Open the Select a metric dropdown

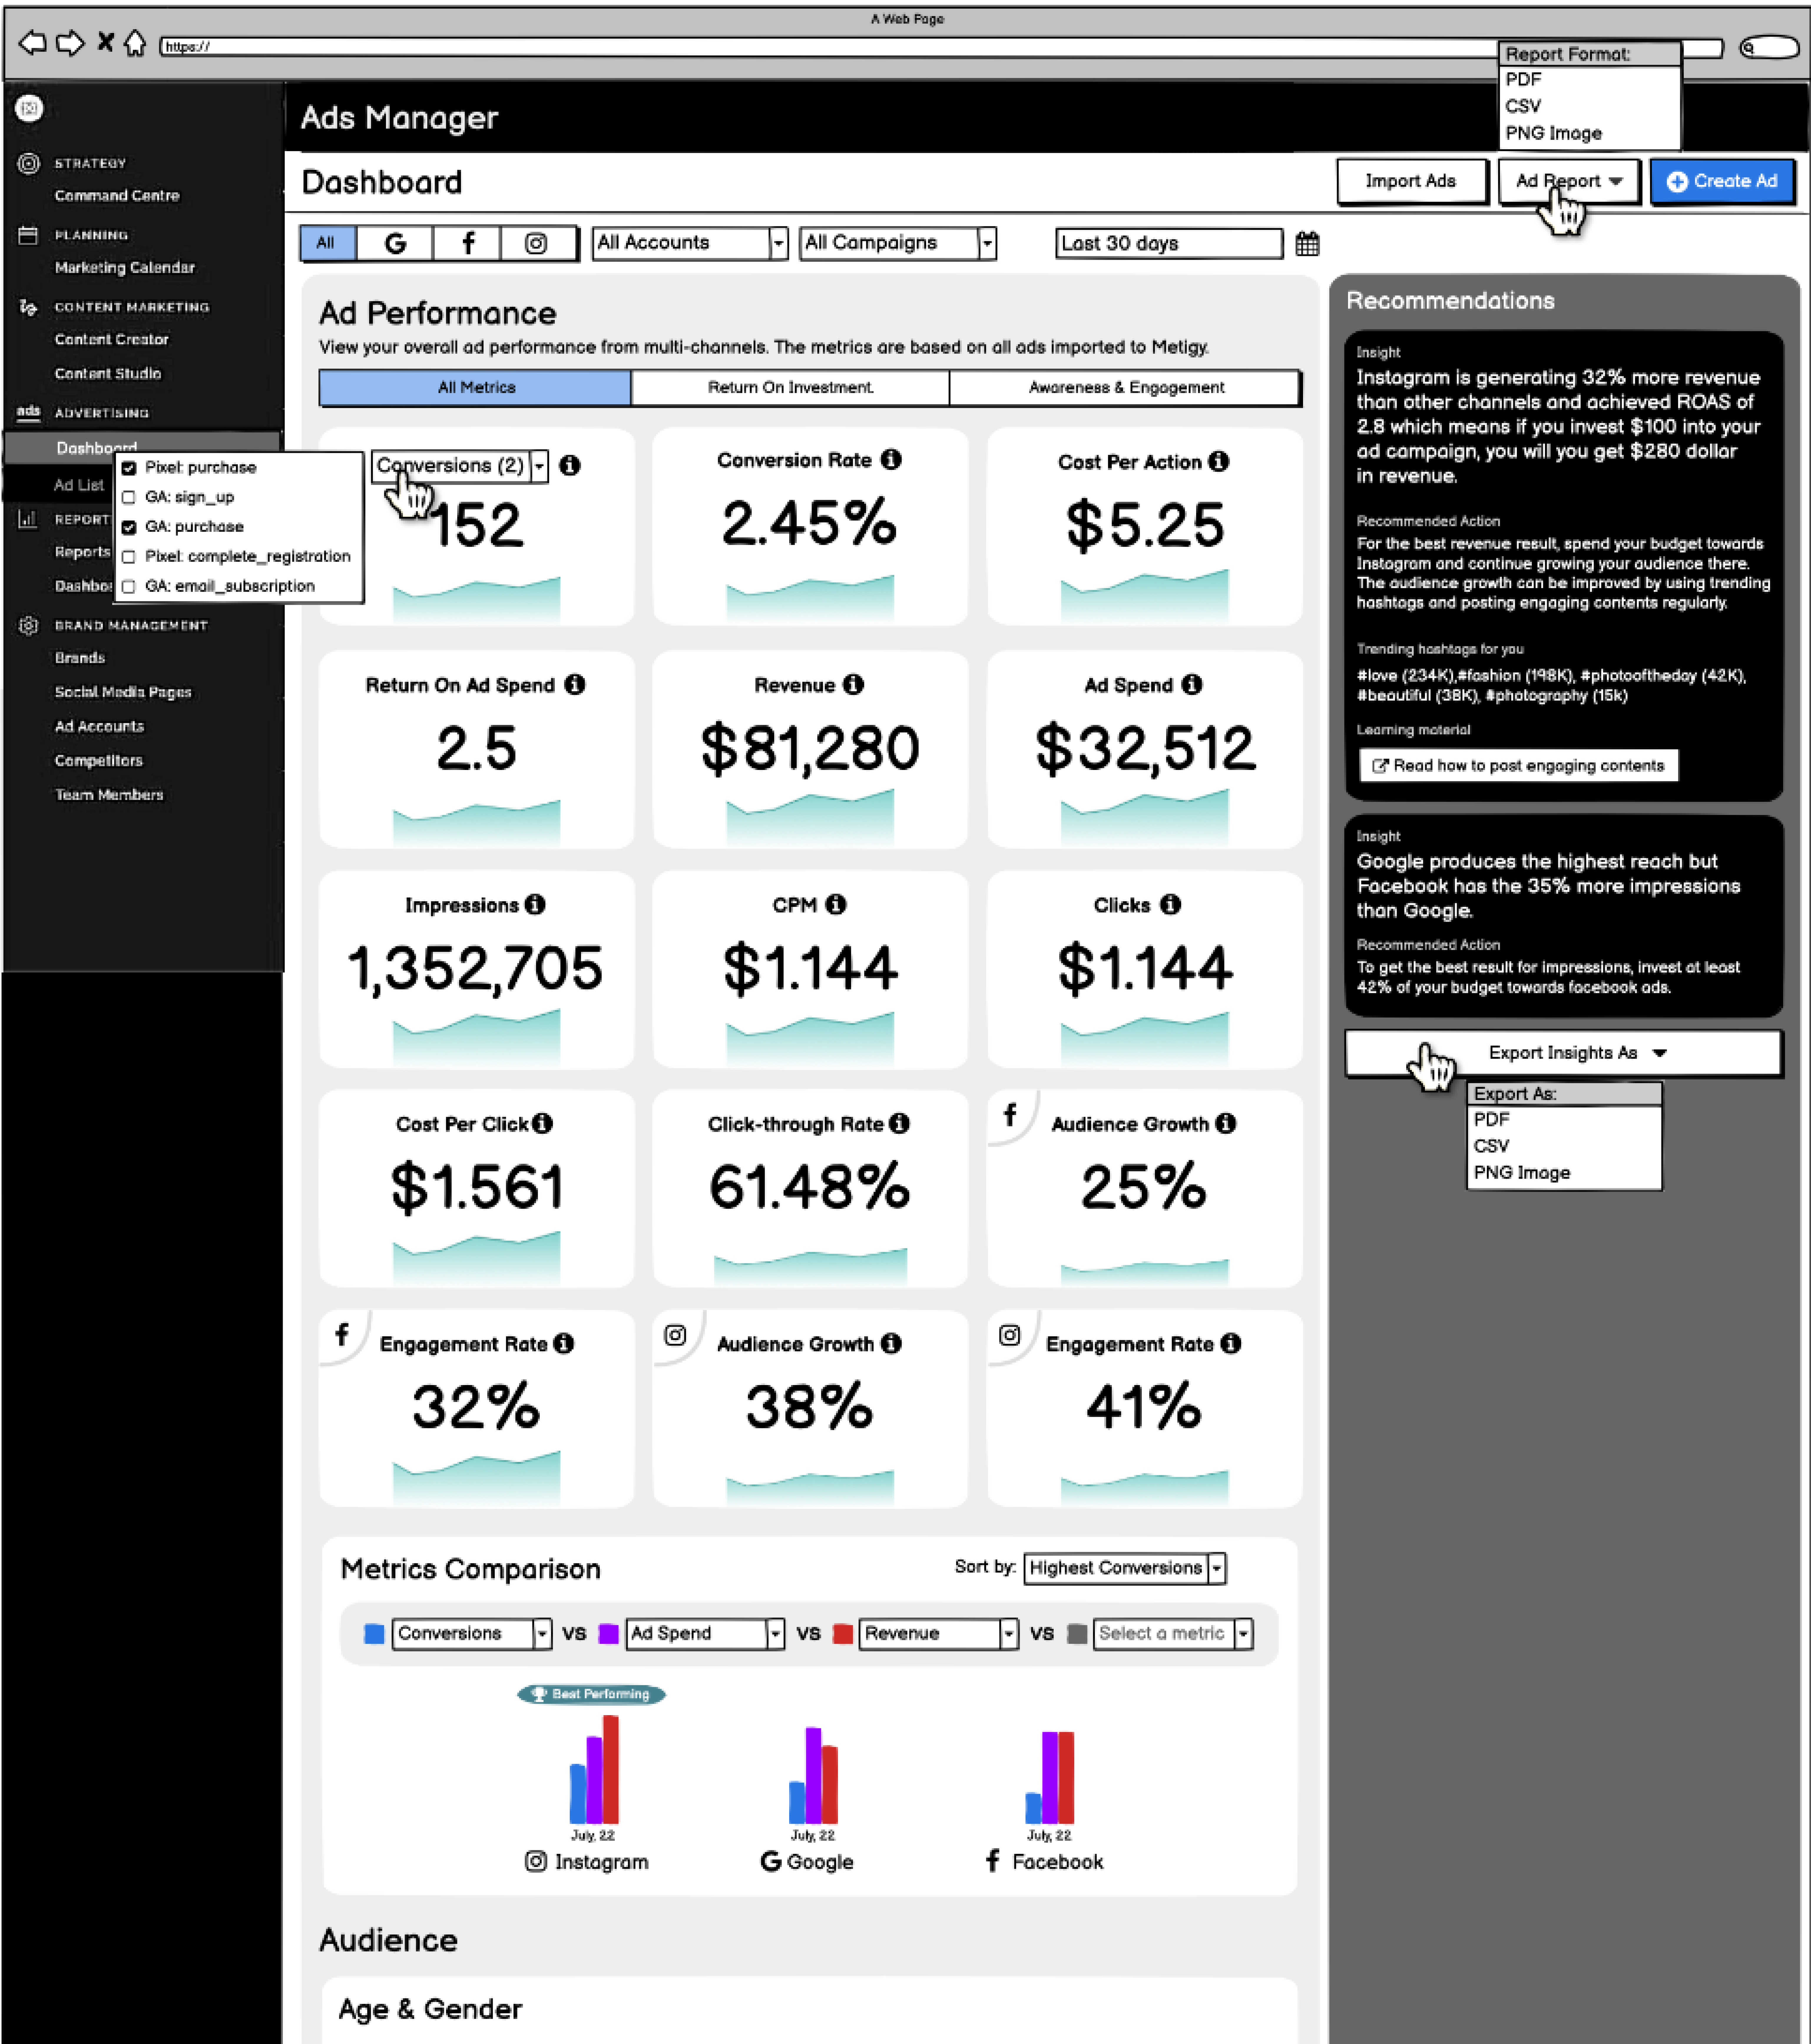[x=1173, y=1634]
